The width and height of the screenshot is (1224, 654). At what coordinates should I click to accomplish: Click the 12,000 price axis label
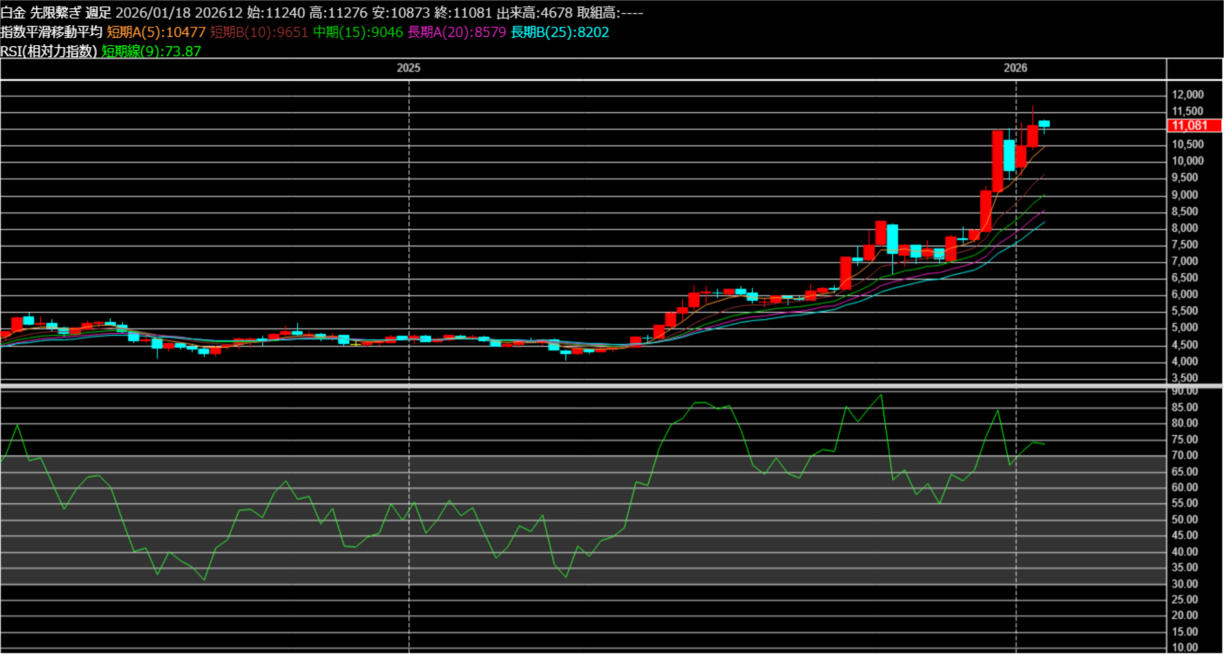(x=1187, y=95)
